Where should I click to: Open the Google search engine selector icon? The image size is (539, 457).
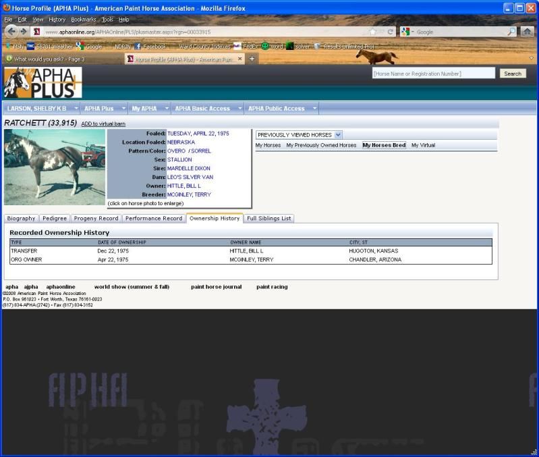click(407, 32)
